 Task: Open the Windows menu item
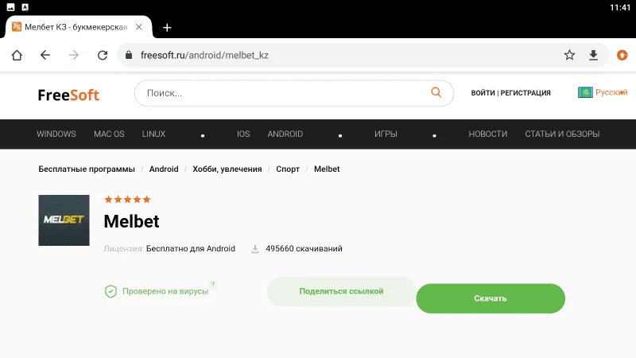(x=56, y=134)
